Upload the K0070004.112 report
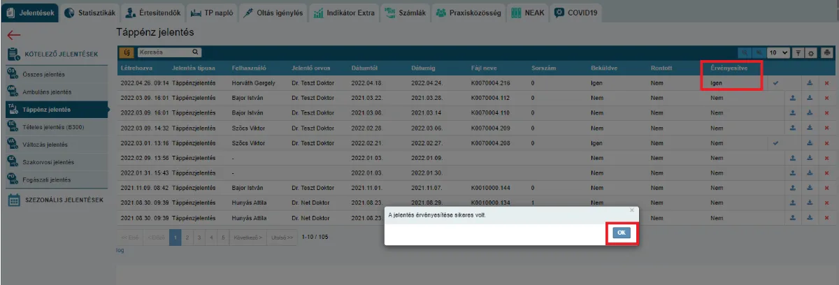The image size is (839, 285). pos(793,98)
